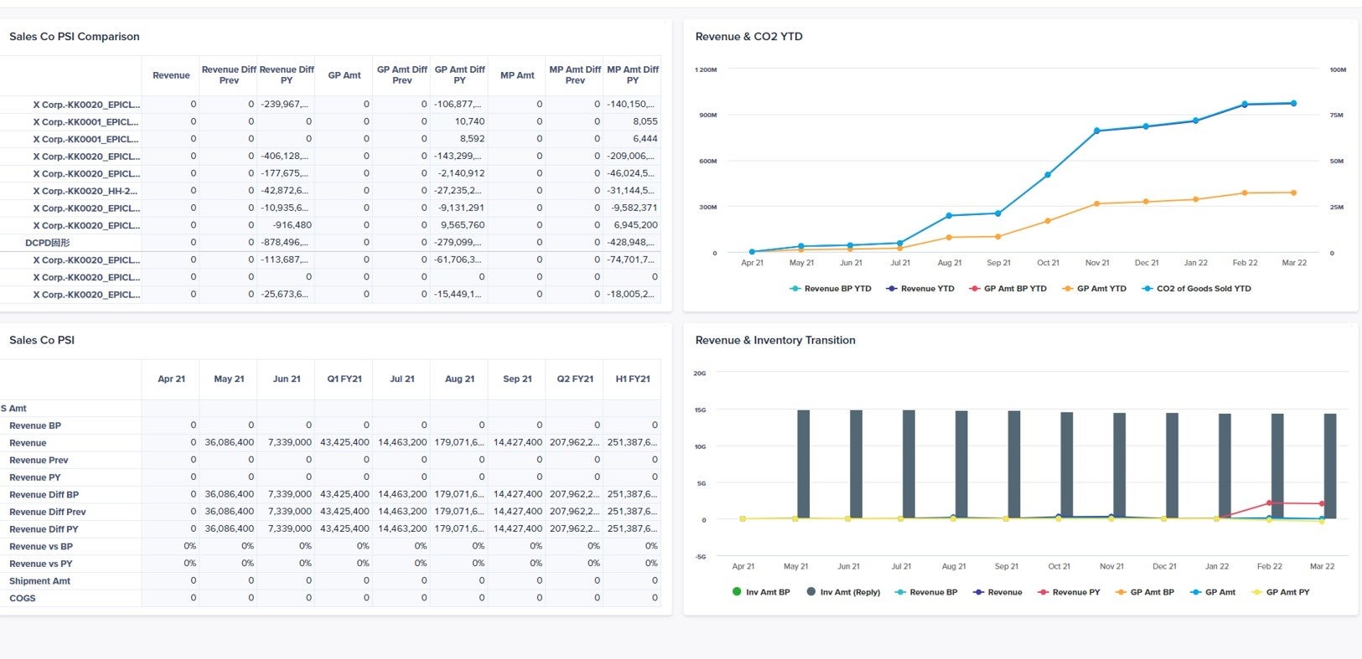
Task: Select the DCPD固形 row label
Action: (48, 243)
